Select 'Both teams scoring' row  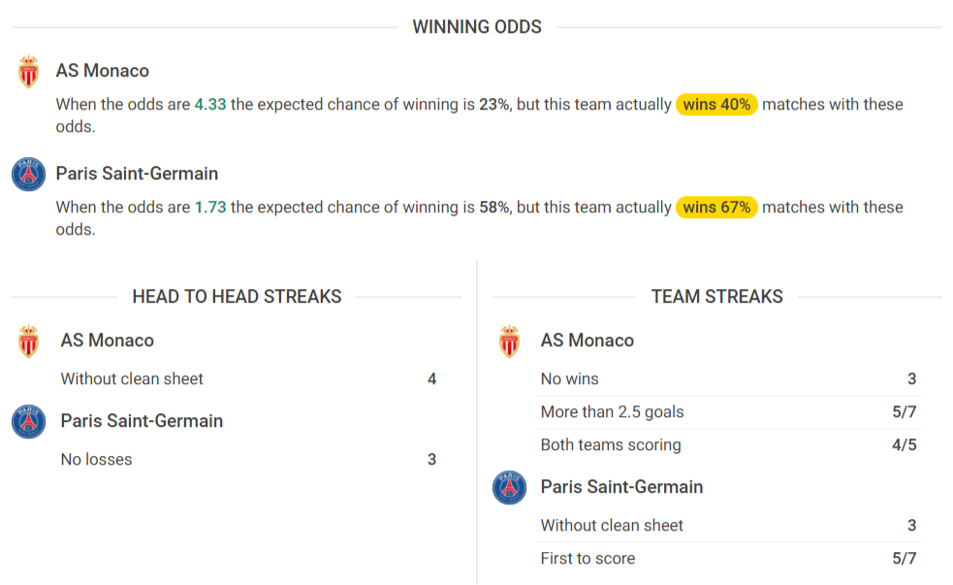(729, 444)
